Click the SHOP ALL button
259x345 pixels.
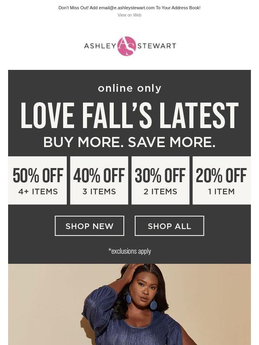pos(169,226)
